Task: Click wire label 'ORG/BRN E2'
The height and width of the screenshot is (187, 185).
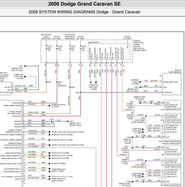Action: pyautogui.click(x=36, y=154)
